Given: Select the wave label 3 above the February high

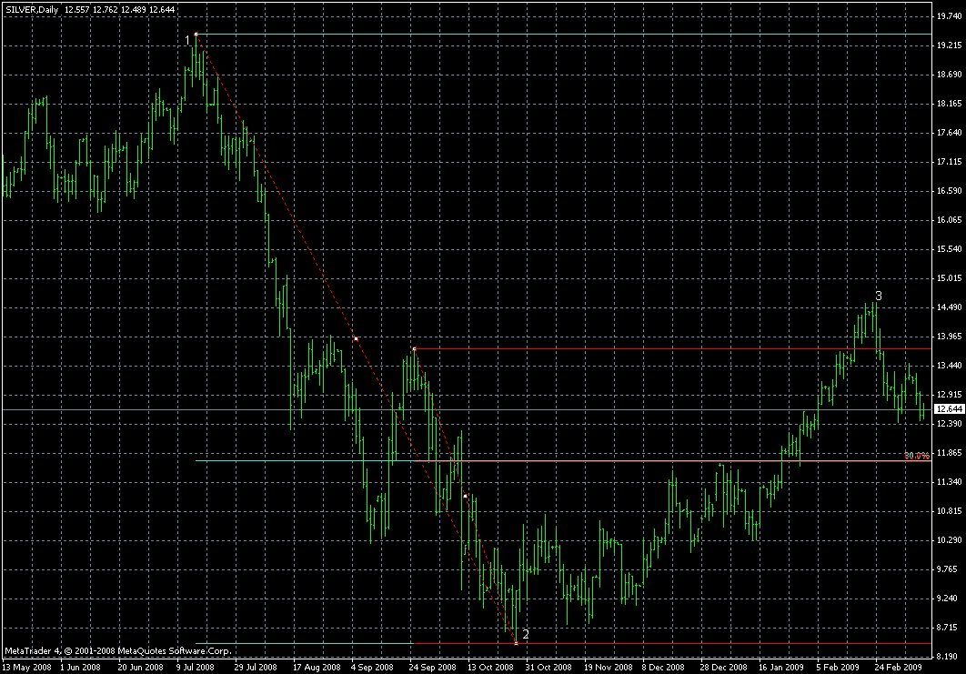Looking at the screenshot, I should click(x=879, y=297).
